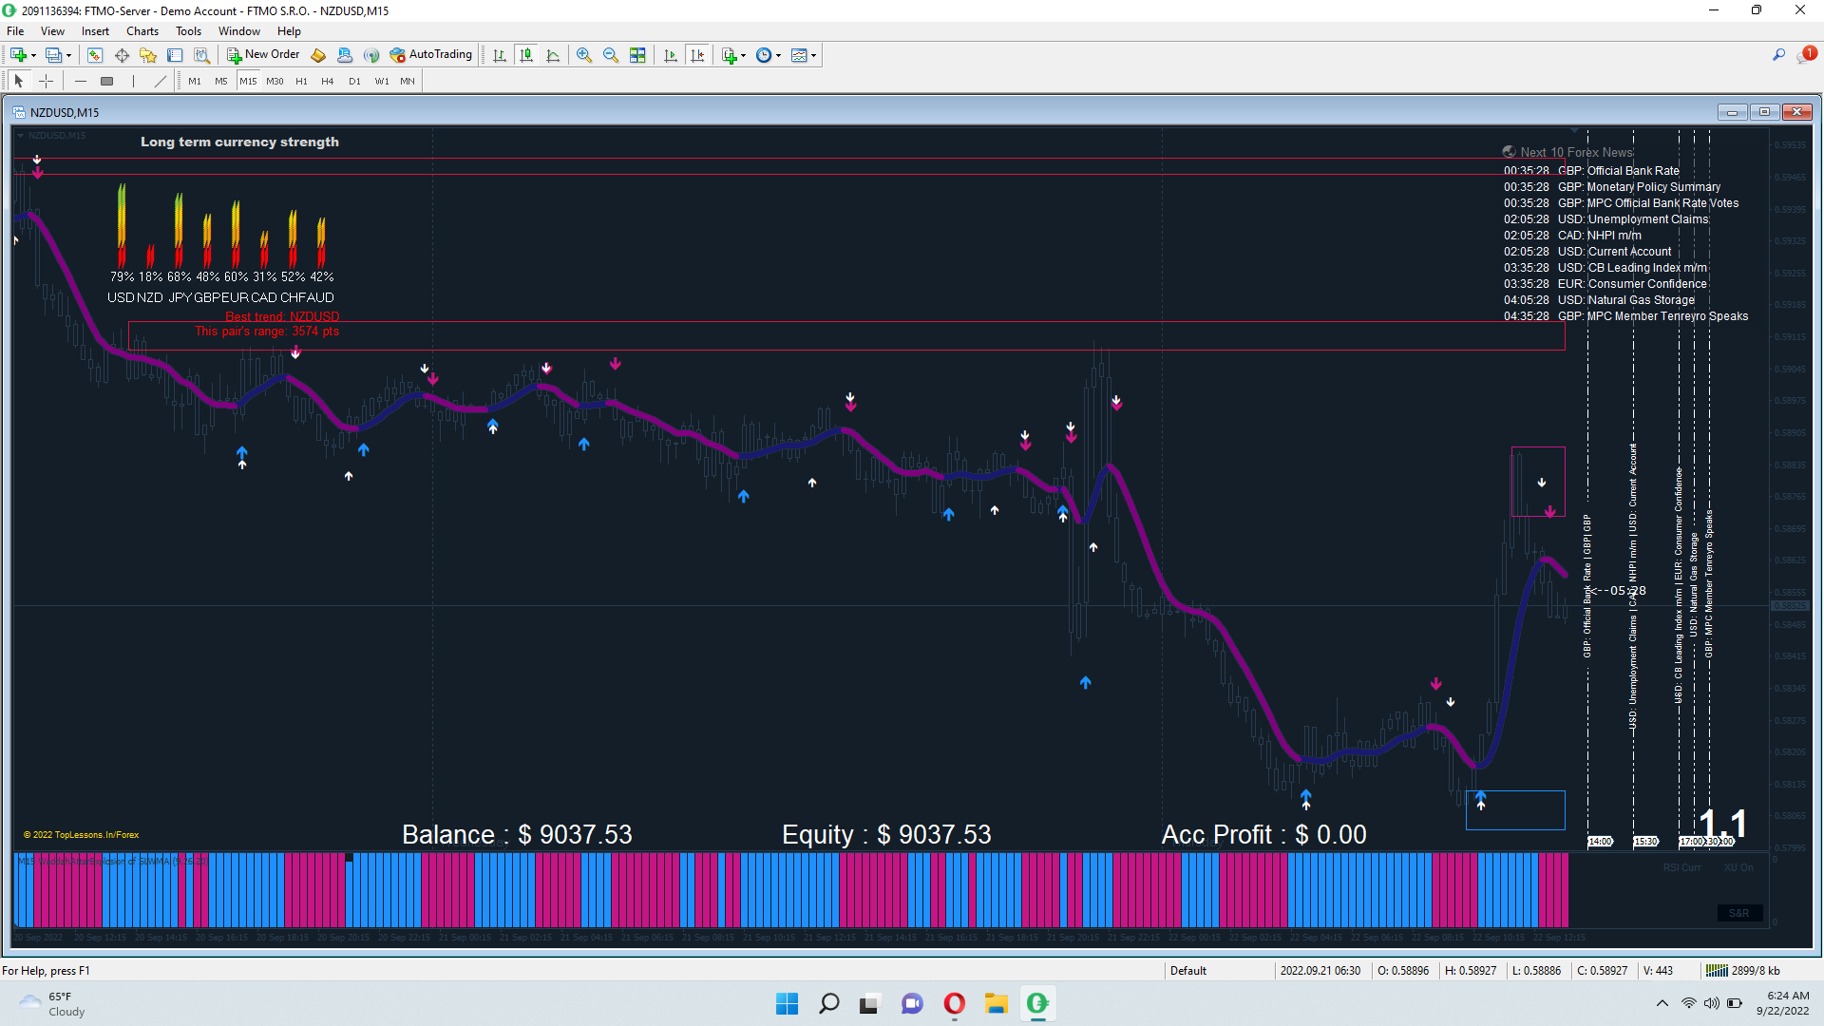The height and width of the screenshot is (1026, 1824).
Task: Click the Tile Windows icon
Action: 637,55
